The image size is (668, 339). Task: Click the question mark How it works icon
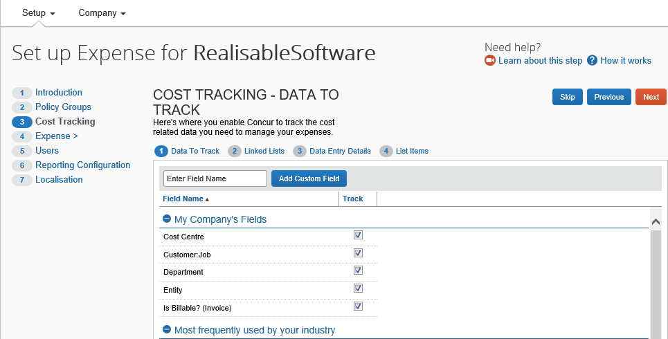click(592, 61)
